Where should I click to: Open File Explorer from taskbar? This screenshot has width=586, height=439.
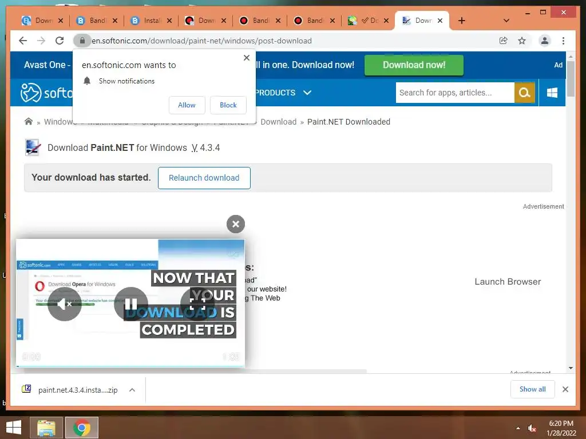[x=46, y=428]
